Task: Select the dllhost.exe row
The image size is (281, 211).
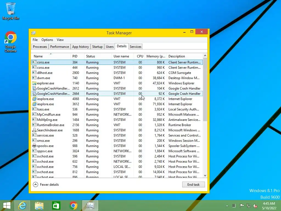Action: (117, 73)
